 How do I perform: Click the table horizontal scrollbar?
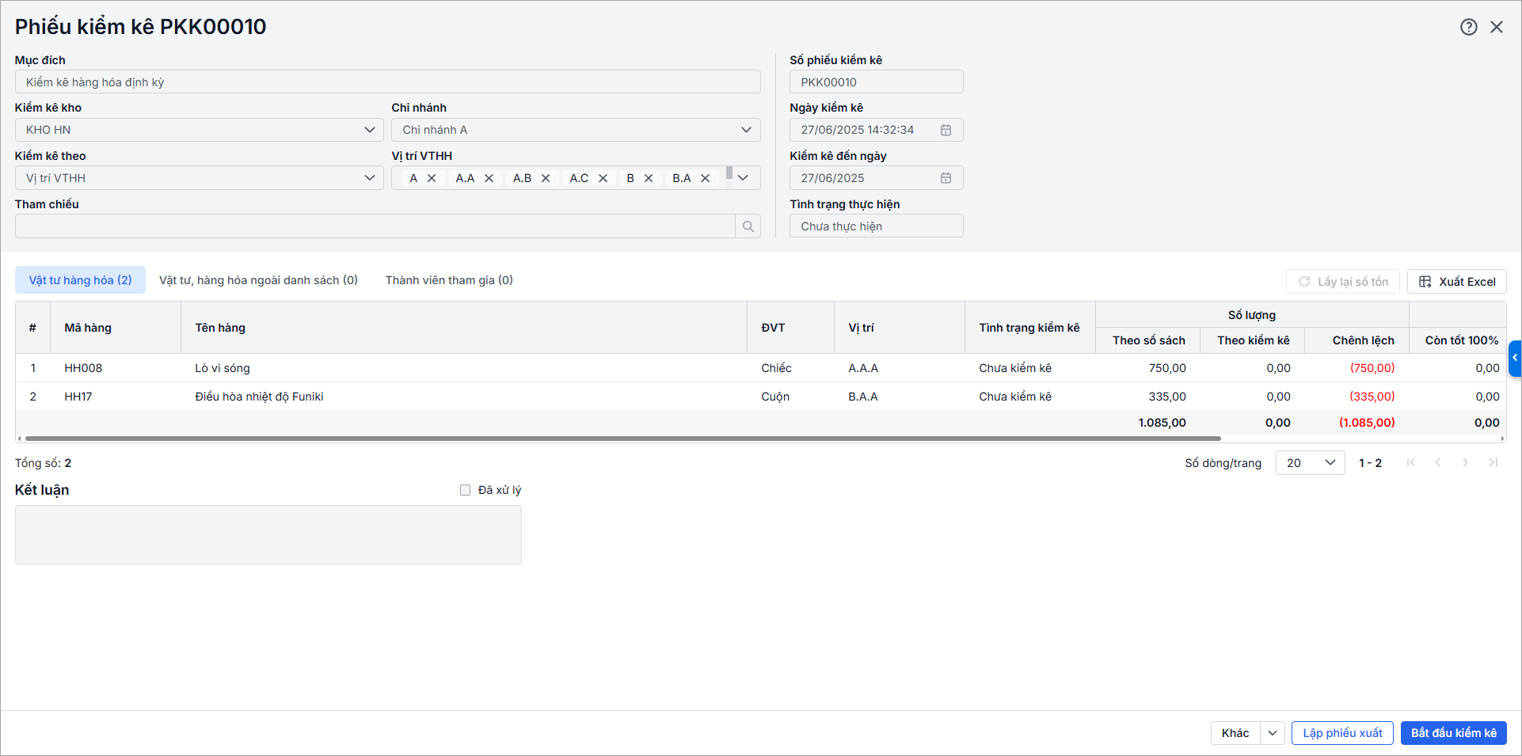tap(622, 438)
